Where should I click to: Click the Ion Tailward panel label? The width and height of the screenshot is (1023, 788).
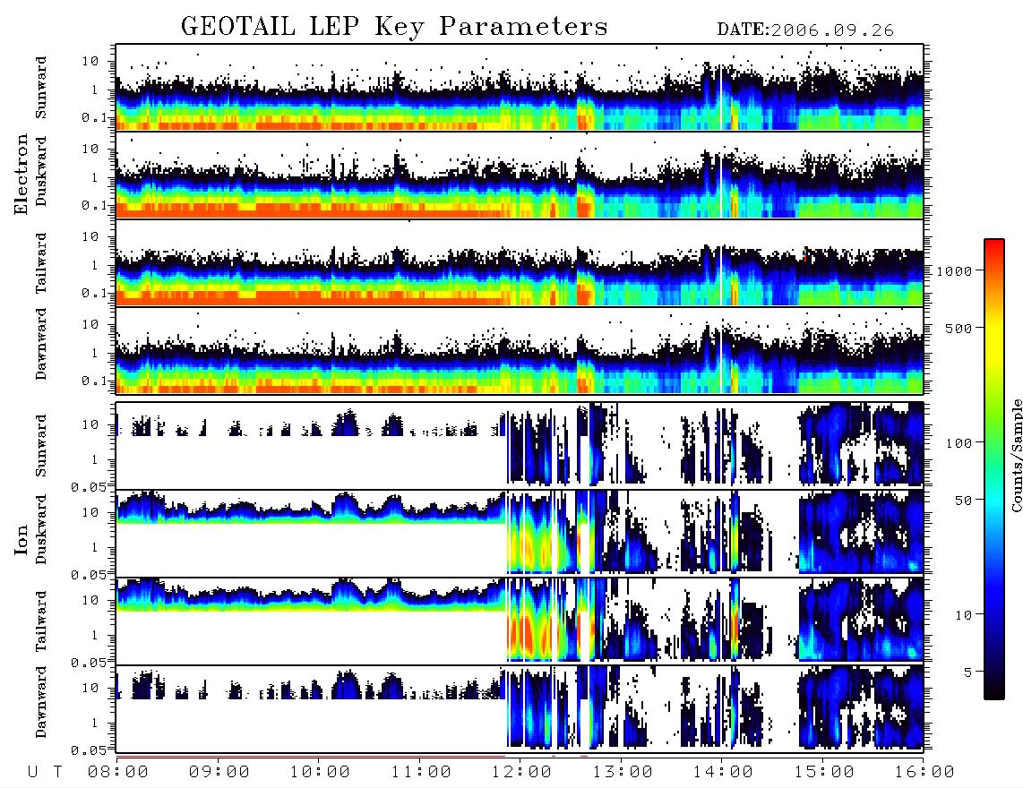tap(41, 621)
